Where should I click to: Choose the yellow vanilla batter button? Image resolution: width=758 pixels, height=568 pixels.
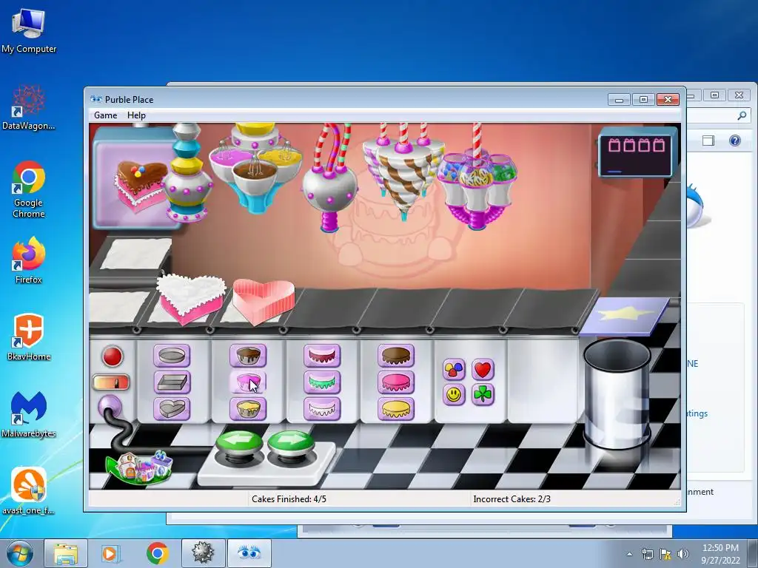point(248,408)
